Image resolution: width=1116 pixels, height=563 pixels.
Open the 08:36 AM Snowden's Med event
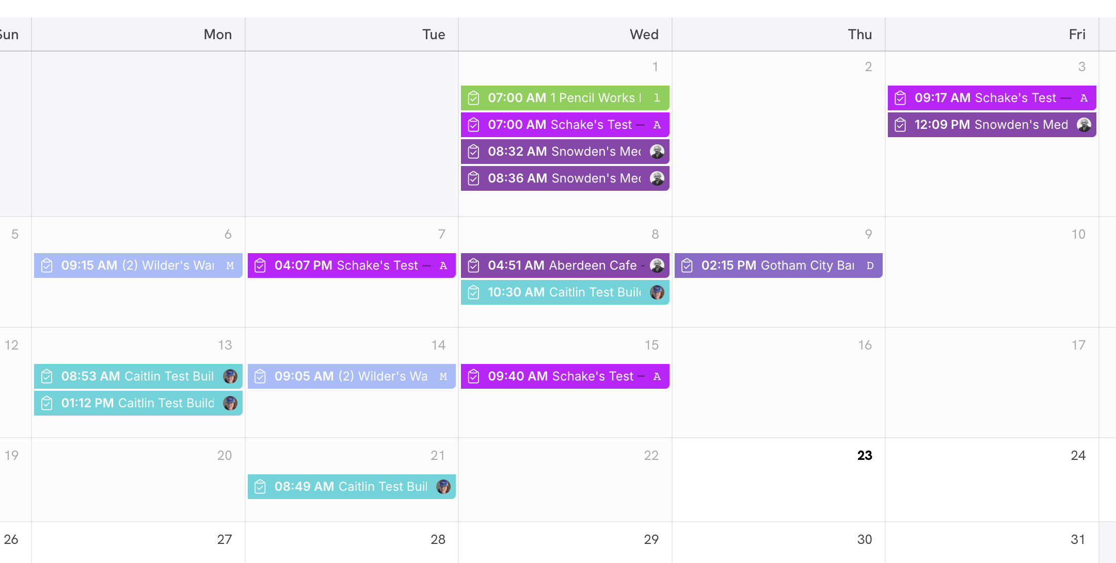tap(564, 178)
